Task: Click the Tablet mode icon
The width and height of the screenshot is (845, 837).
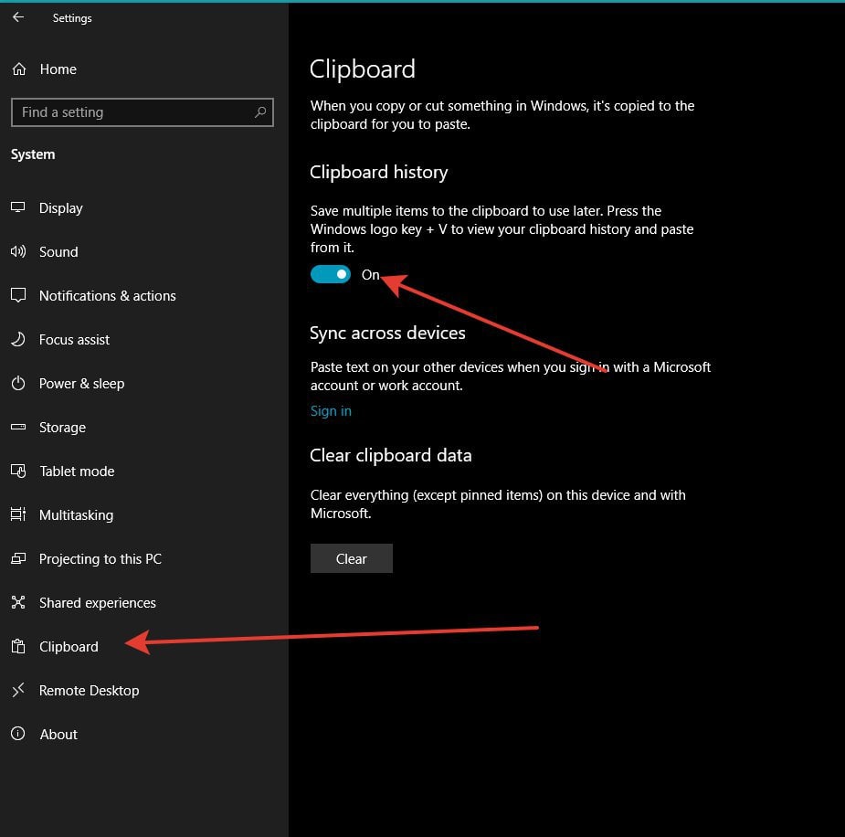Action: 17,471
